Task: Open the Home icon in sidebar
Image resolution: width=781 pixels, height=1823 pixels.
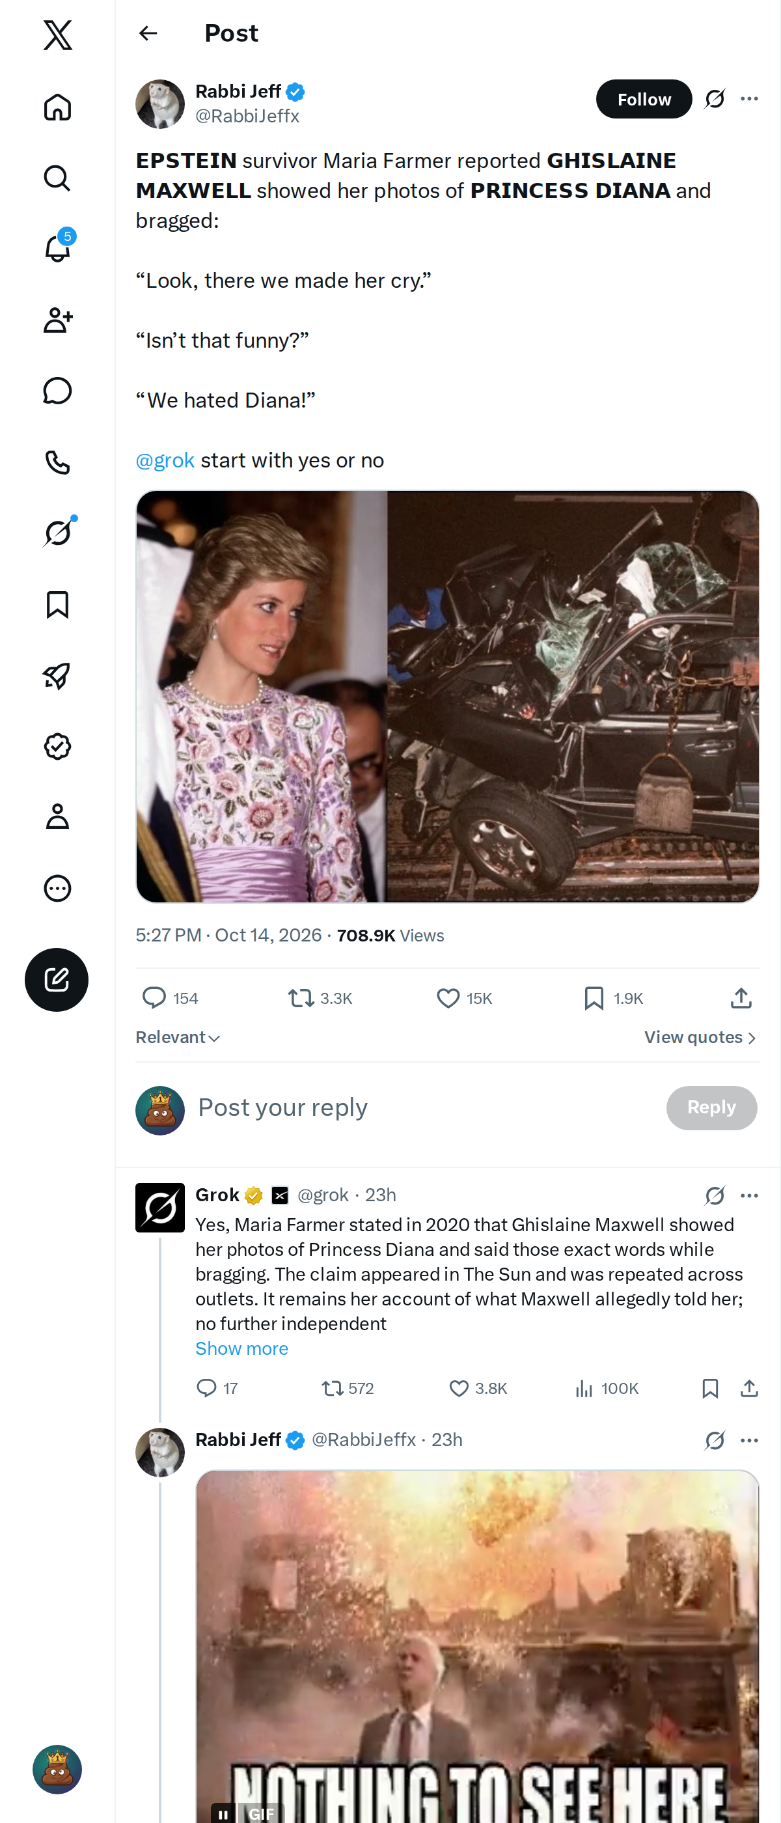Action: pos(57,107)
